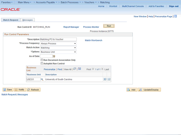This screenshot has width=181, height=135.
Task: Open the Main Menu dropdown
Action: click(x=25, y=2)
